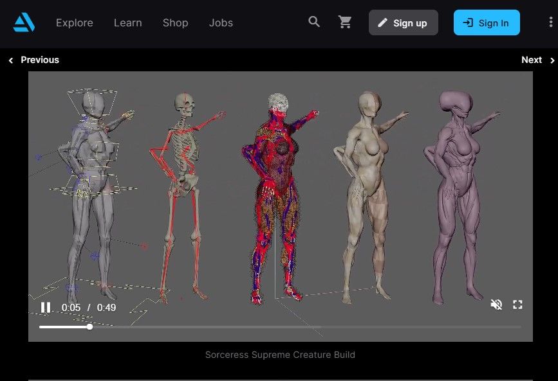The height and width of the screenshot is (381, 558).
Task: Click the Sign up button
Action: pos(403,22)
